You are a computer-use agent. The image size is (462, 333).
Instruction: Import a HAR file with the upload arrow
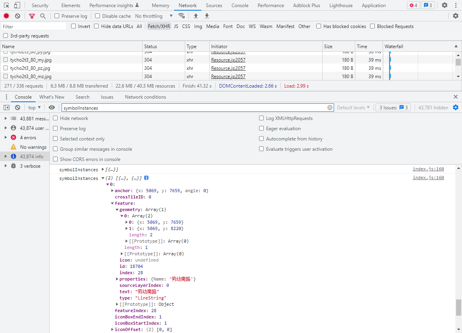pyautogui.click(x=195, y=16)
